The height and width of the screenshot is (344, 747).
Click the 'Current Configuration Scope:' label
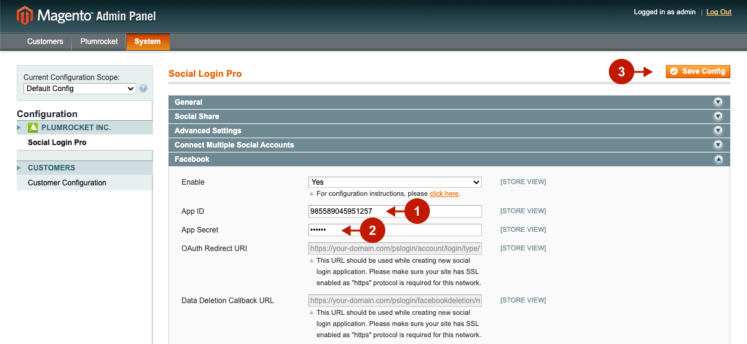pyautogui.click(x=71, y=77)
